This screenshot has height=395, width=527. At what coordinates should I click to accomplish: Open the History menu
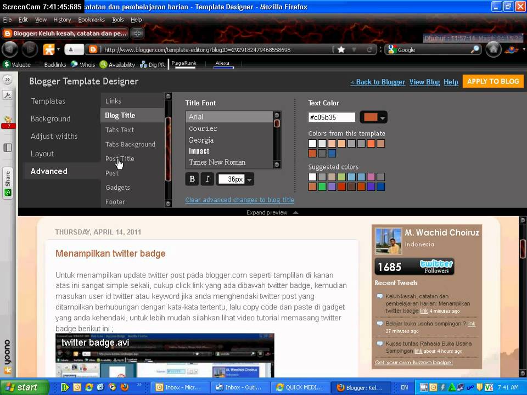[62, 20]
